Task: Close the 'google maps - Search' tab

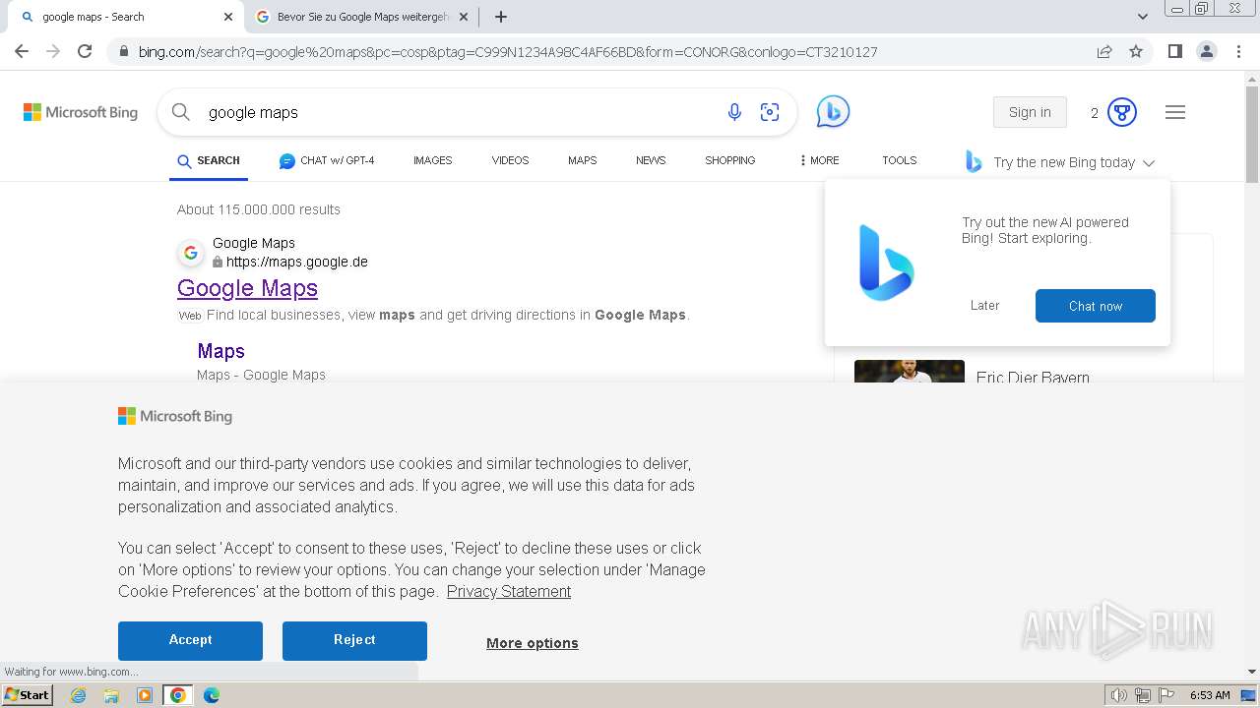Action: click(228, 17)
